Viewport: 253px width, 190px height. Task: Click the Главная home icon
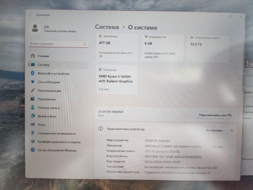33,56
